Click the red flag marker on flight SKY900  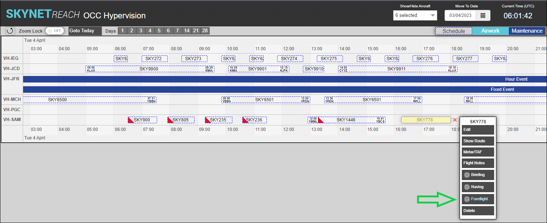pos(130,120)
